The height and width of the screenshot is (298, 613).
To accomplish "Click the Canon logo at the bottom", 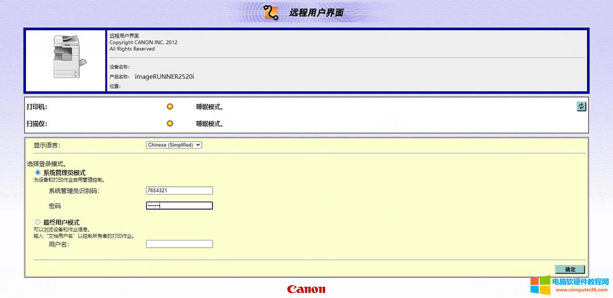I will tap(306, 289).
